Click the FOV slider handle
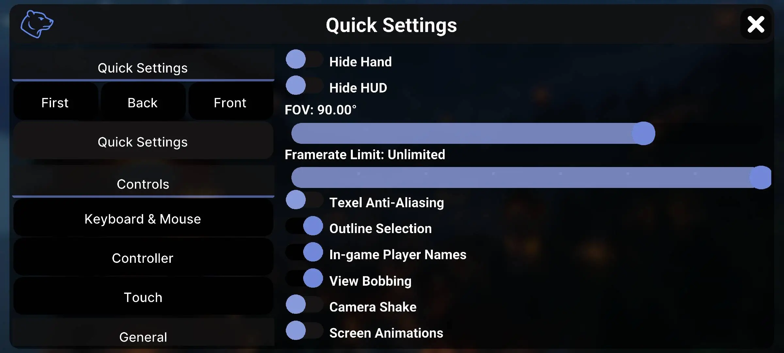Screen dimensions: 784x353 click(x=643, y=133)
